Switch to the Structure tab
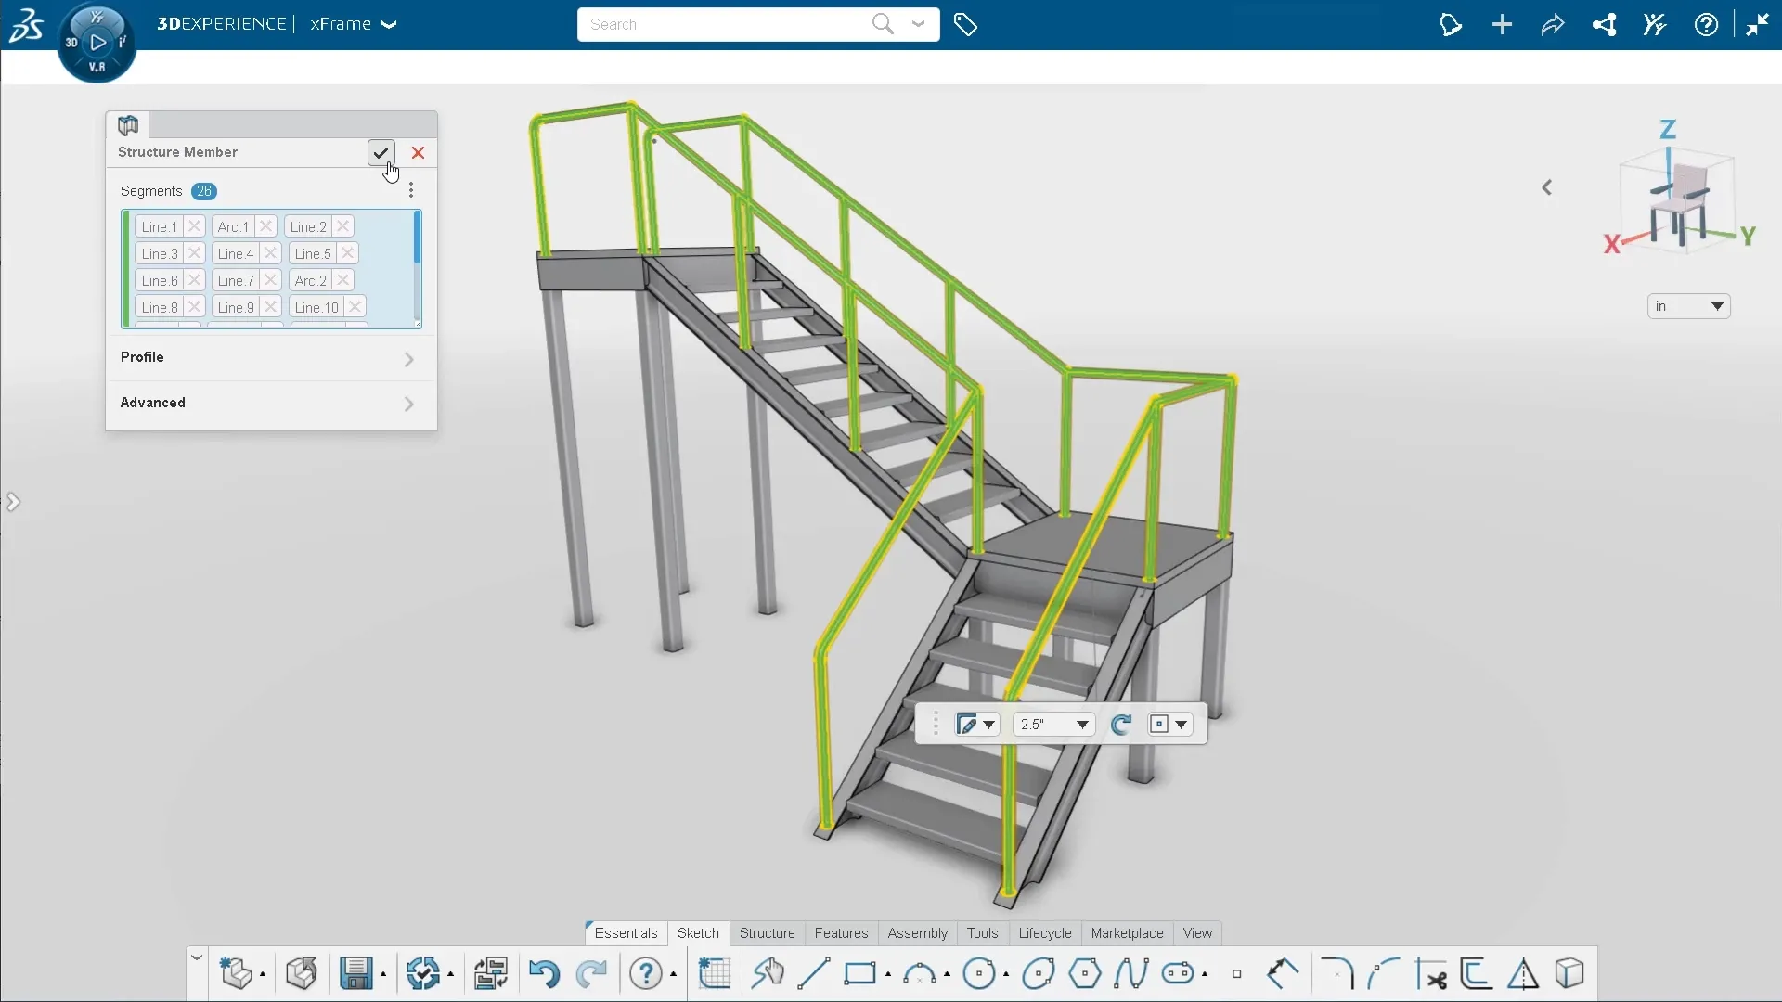Image resolution: width=1782 pixels, height=1002 pixels. click(x=768, y=933)
